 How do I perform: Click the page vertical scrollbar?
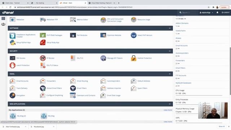[230, 71]
